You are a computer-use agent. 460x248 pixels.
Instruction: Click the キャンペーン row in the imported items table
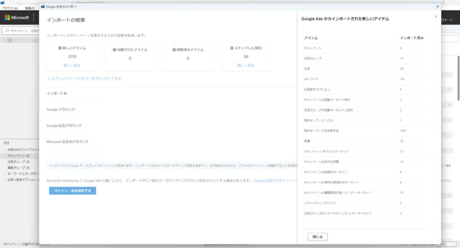tap(364, 48)
